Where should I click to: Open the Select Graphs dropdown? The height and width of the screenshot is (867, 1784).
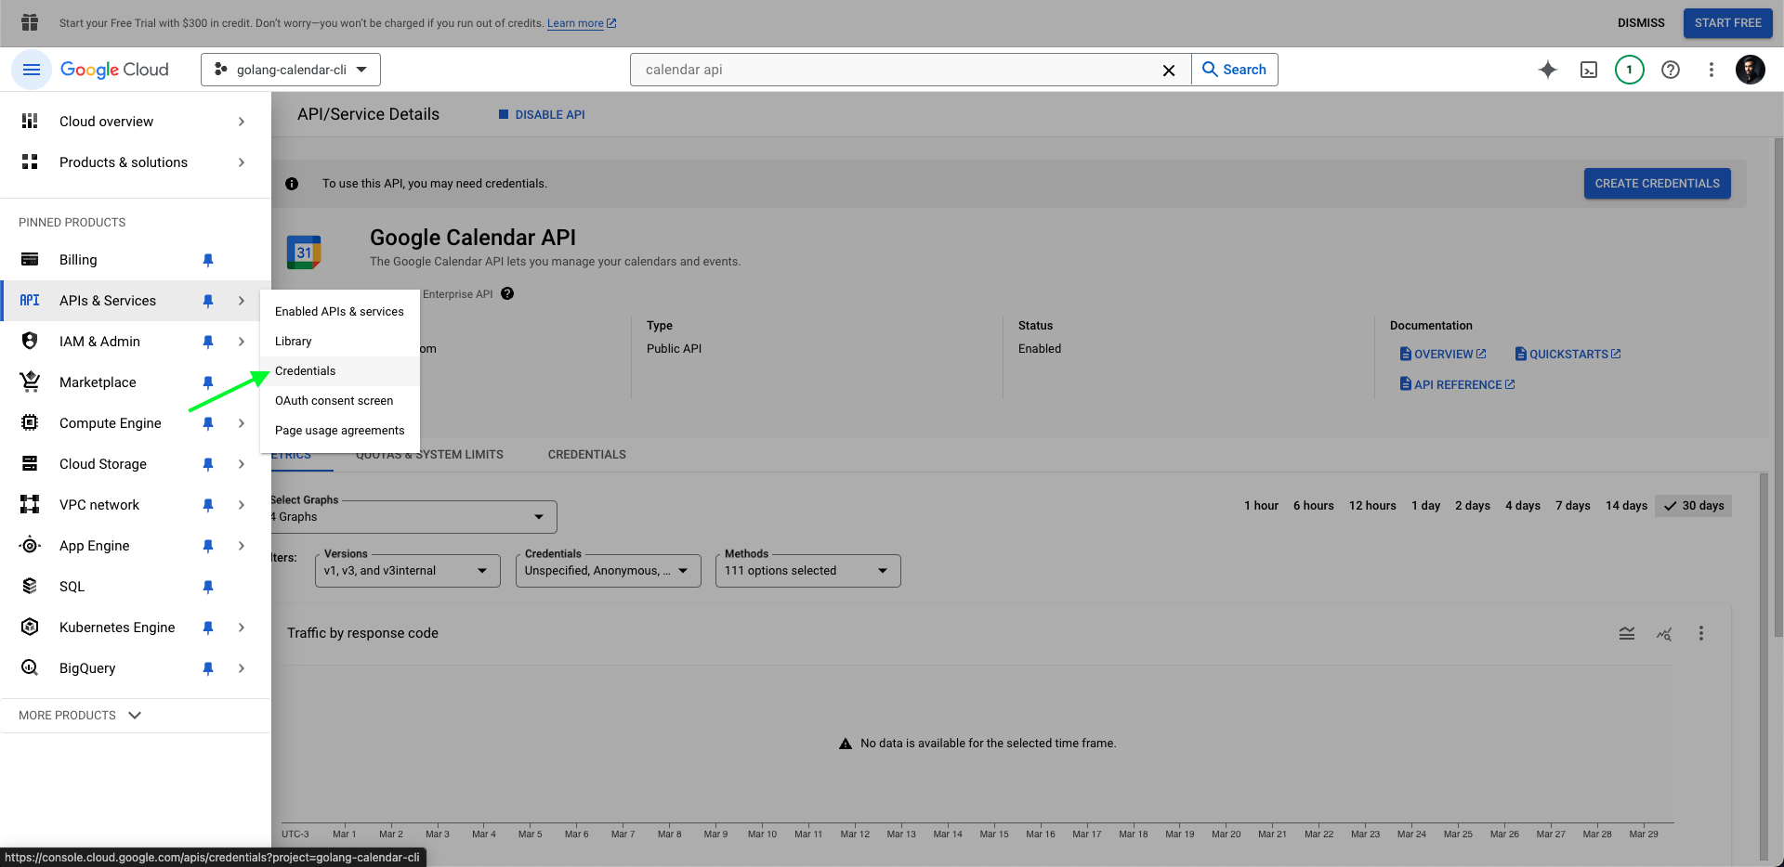click(413, 517)
